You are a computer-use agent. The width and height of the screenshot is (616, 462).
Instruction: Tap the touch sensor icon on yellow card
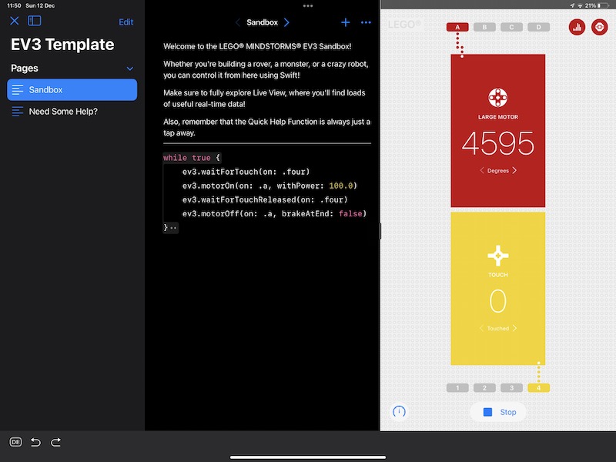point(497,256)
